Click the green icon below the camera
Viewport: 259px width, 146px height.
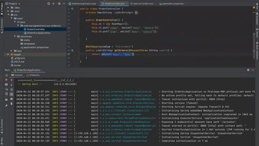point(6,89)
